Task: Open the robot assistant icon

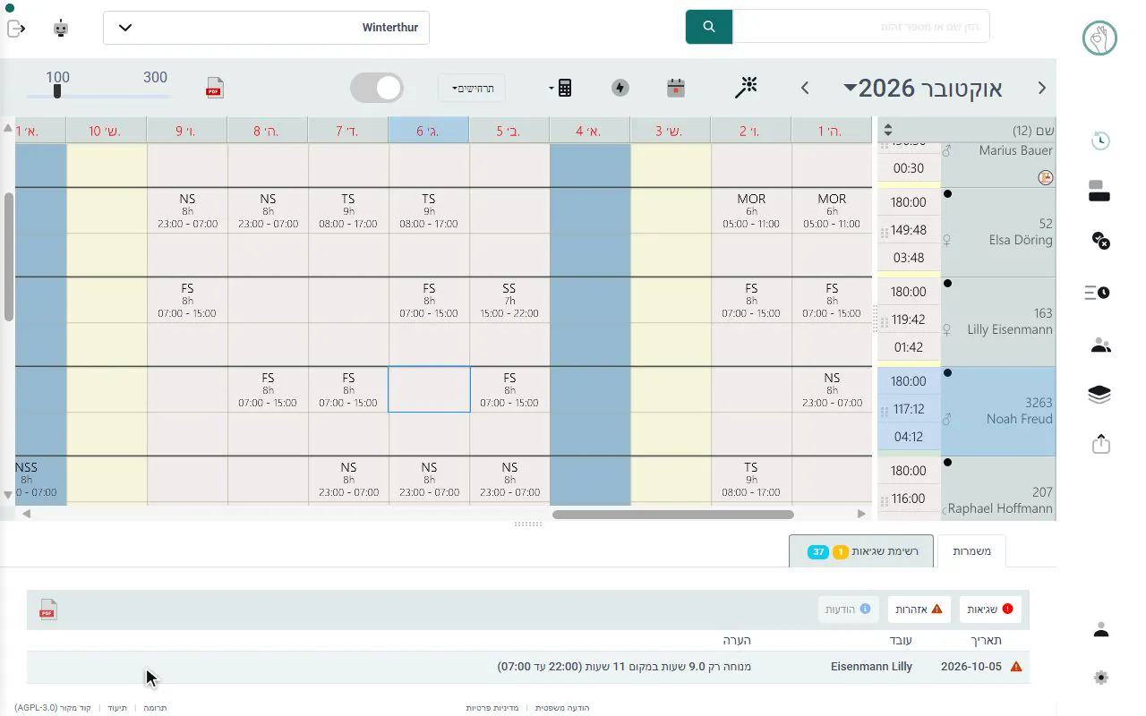Action: coord(61,29)
